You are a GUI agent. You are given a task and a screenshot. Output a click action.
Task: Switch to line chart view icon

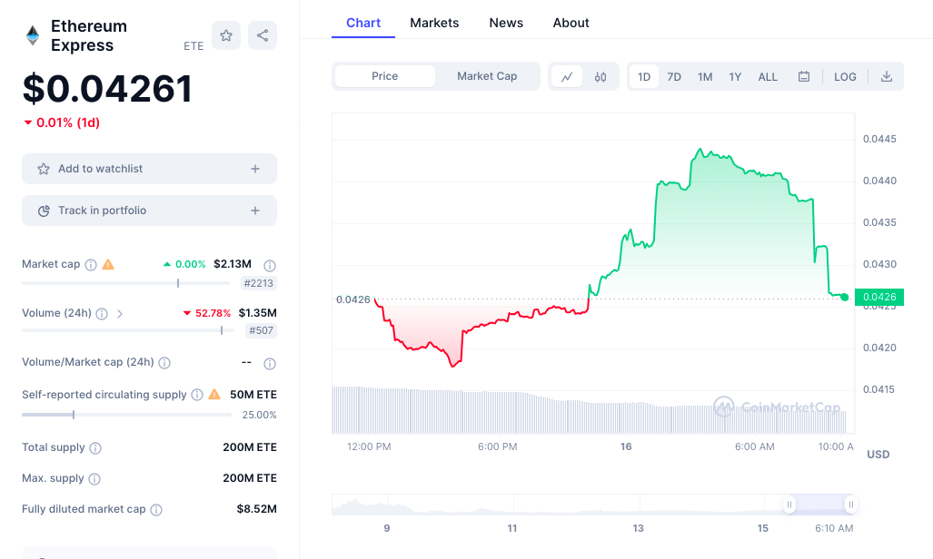pos(567,77)
